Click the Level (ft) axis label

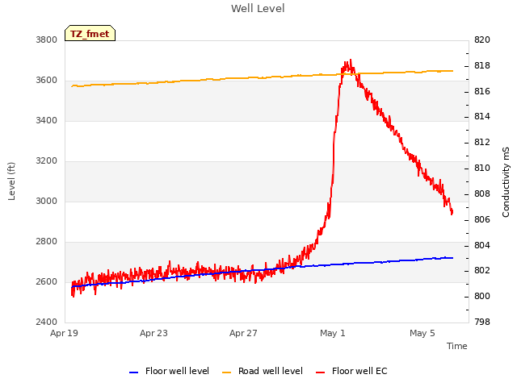click(x=11, y=181)
